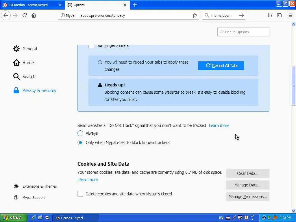Open the home page icon
The width and height of the screenshot is (296, 222).
click(34, 15)
